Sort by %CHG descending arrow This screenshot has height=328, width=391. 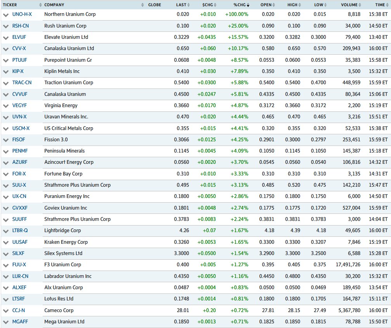coord(248,5)
